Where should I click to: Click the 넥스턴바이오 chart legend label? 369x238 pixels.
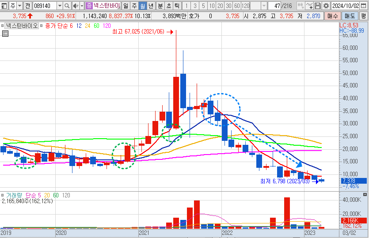point(22,26)
